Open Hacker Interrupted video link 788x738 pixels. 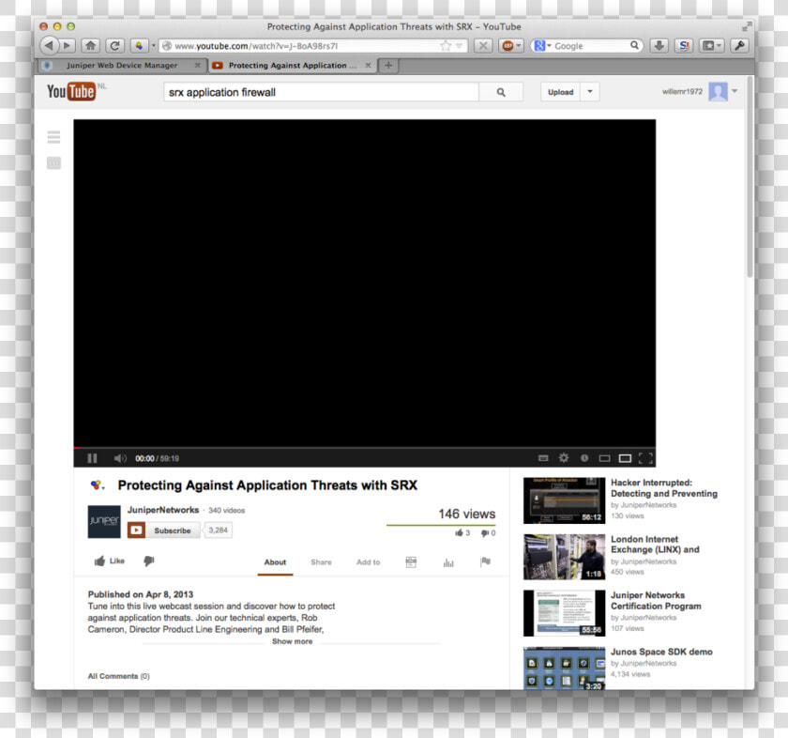click(x=664, y=488)
